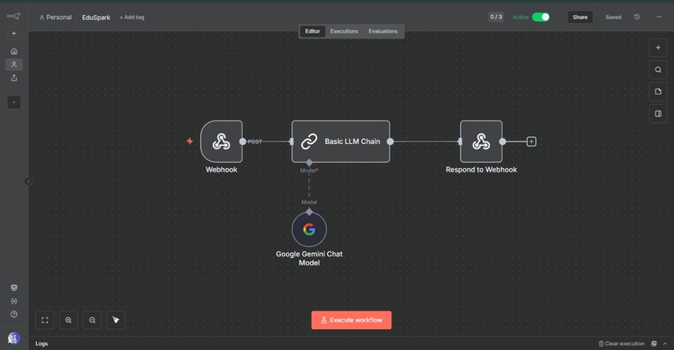Image resolution: width=674 pixels, height=350 pixels.
Task: Click the plus create-new sidebar icon
Action: tap(13, 33)
